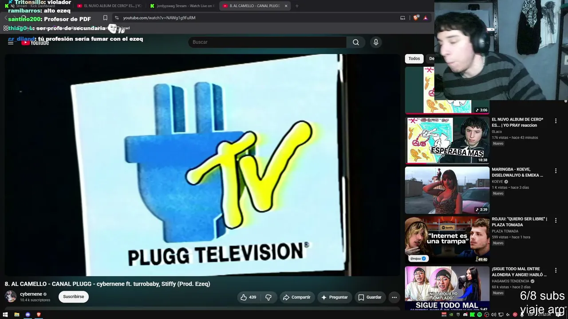This screenshot has height=319, width=568.
Task: Bookmark this page with the bookmark icon
Action: (x=105, y=18)
